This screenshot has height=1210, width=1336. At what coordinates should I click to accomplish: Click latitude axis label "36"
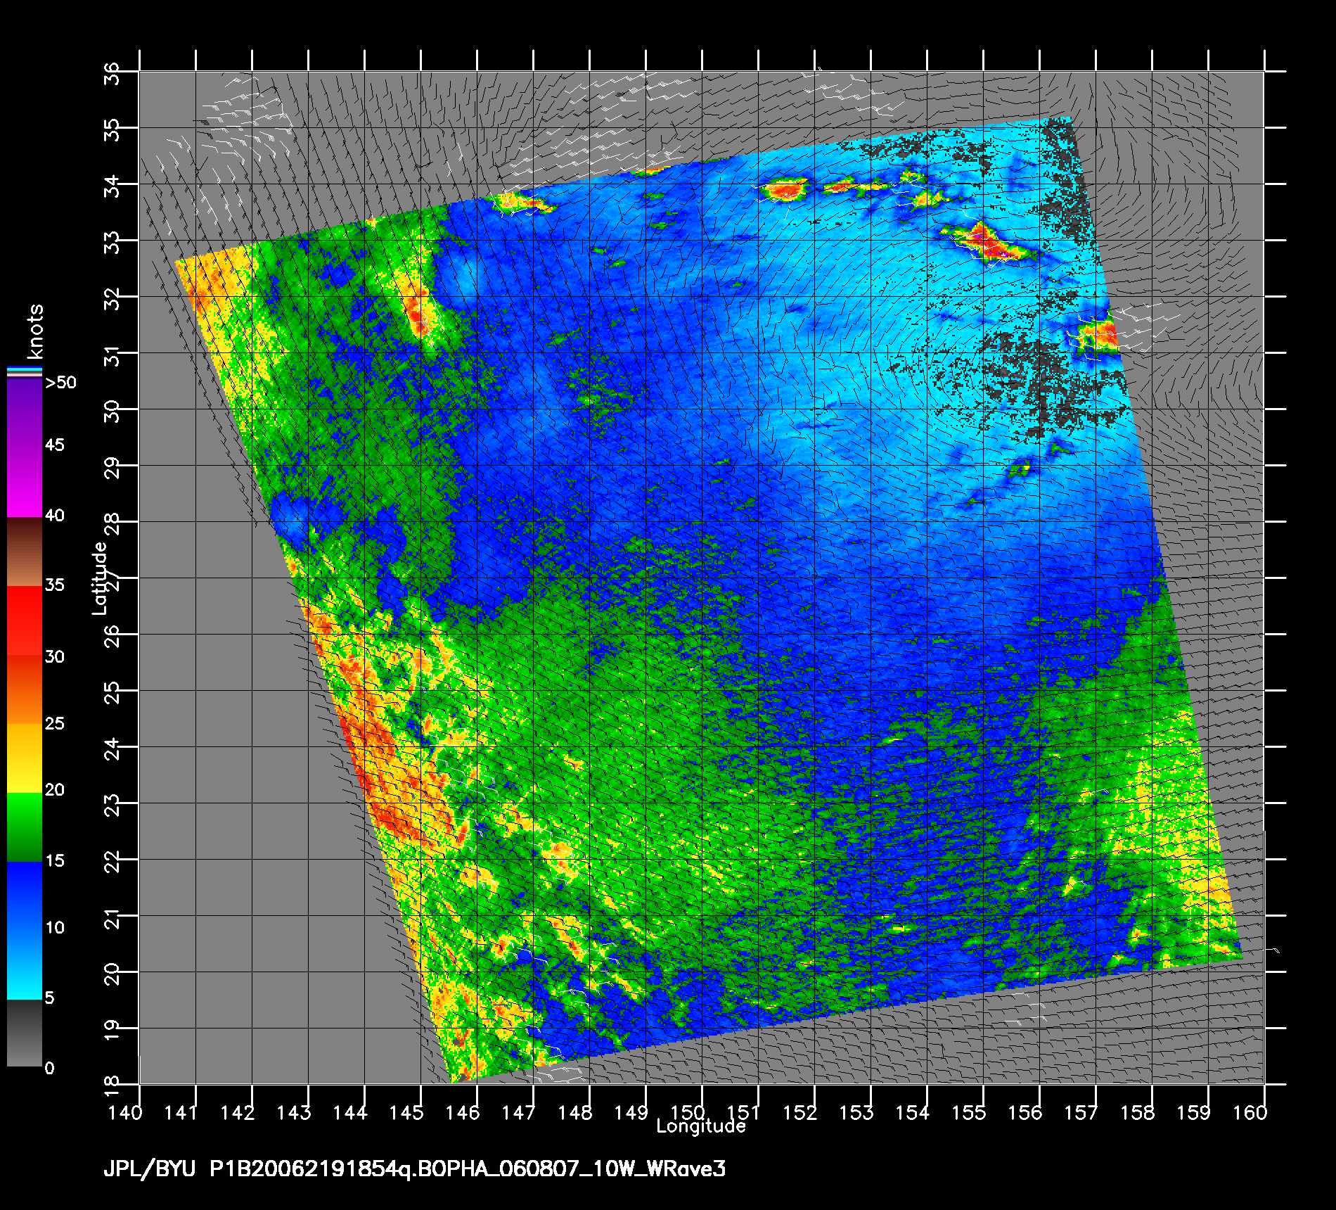click(112, 72)
